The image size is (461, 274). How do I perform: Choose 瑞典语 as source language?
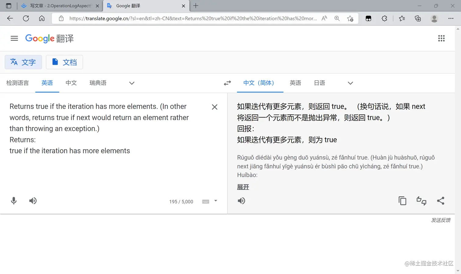point(98,83)
